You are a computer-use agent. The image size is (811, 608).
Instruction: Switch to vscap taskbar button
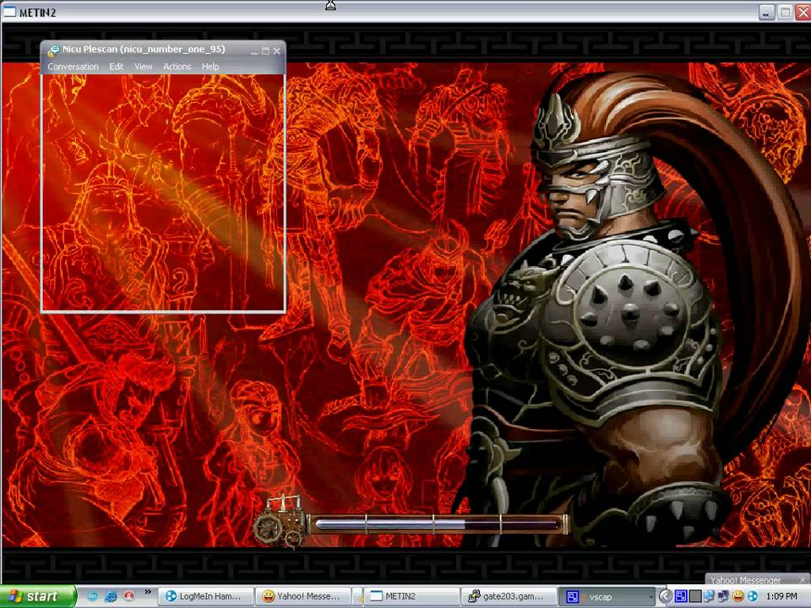pos(607,597)
